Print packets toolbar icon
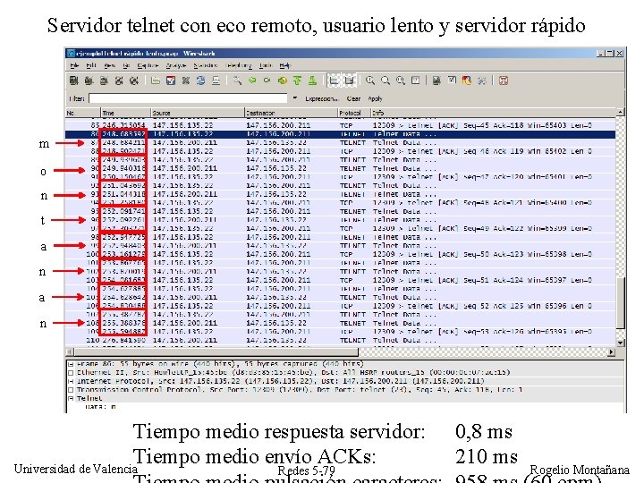Image resolution: width=644 pixels, height=483 pixels. tap(216, 80)
